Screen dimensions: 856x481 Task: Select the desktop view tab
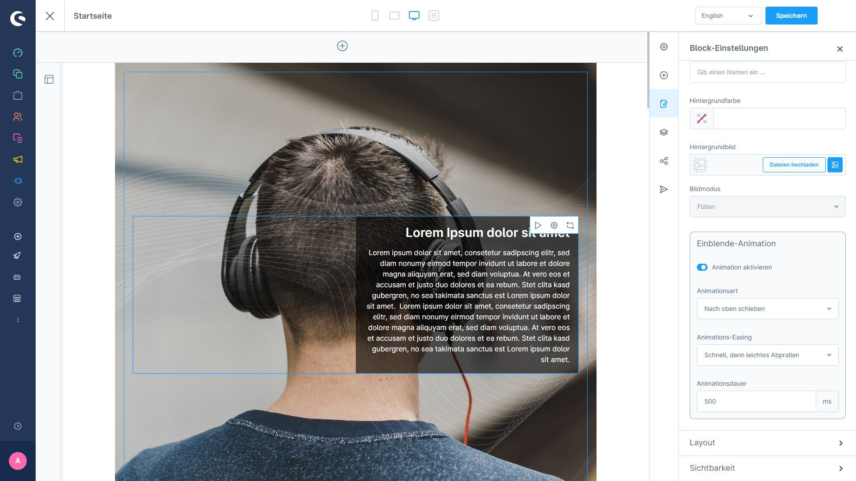[414, 15]
